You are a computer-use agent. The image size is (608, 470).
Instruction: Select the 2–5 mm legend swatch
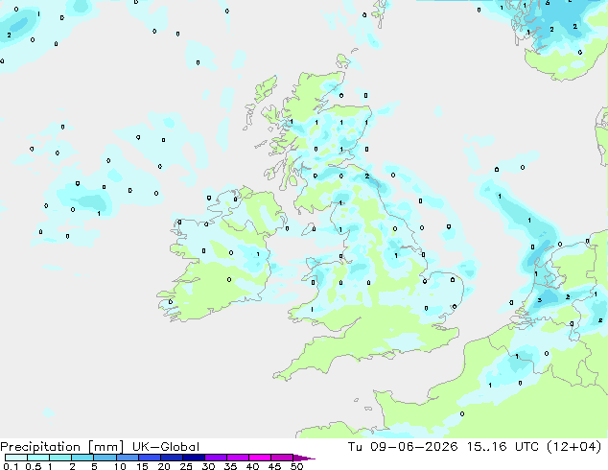point(82,458)
